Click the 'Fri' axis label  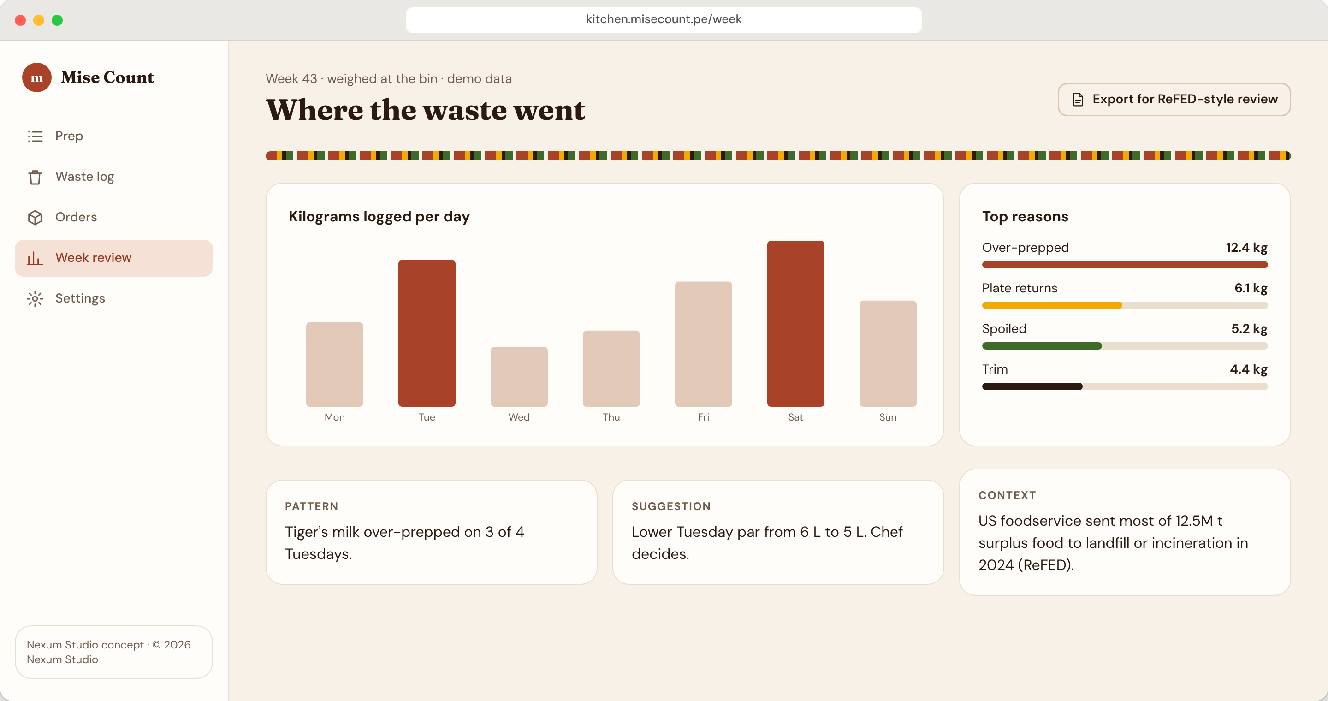pos(704,417)
